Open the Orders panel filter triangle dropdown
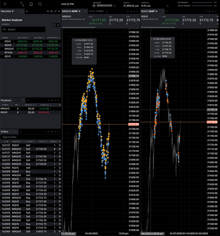Screen dimensions: 220x236 tap(45, 132)
